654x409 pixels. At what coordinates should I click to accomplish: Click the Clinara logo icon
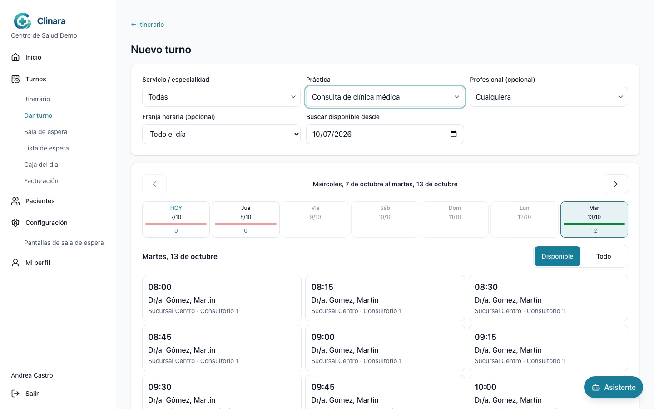click(23, 21)
